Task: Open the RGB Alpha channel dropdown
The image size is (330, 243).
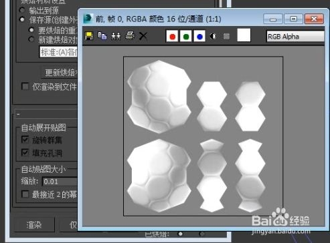Action: [295, 37]
